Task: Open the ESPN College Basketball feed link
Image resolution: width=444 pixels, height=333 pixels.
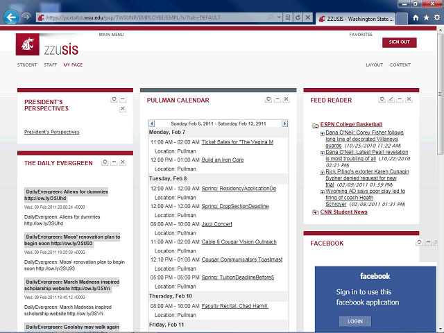Action: coord(351,124)
